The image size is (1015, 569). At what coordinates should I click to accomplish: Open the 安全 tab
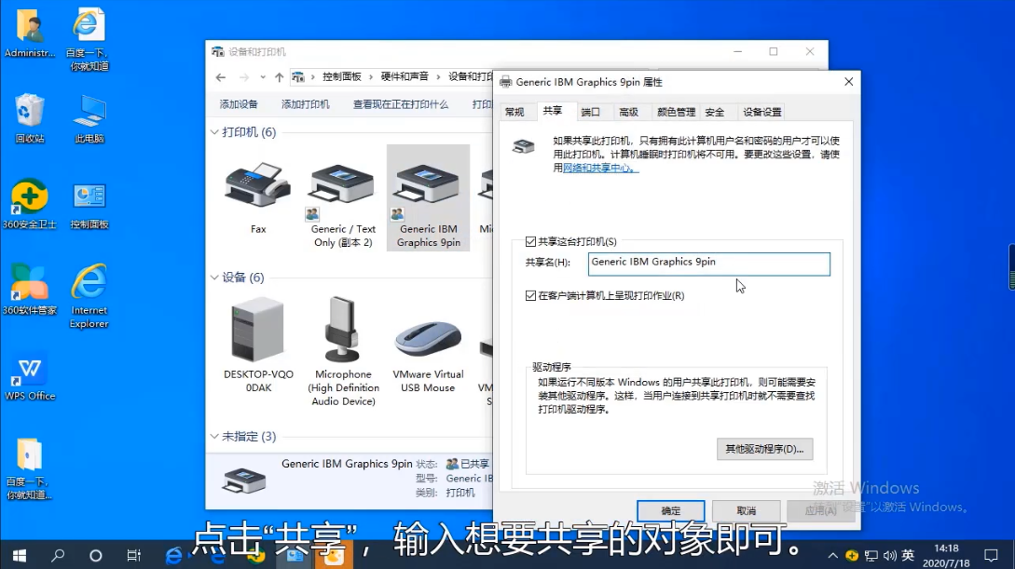(715, 112)
